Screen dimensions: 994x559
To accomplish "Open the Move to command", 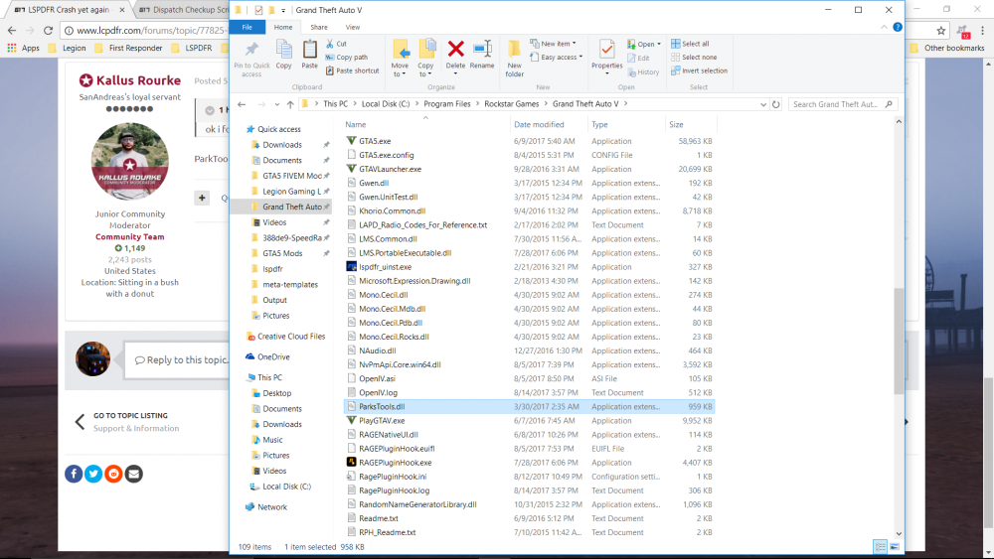I will click(400, 58).
